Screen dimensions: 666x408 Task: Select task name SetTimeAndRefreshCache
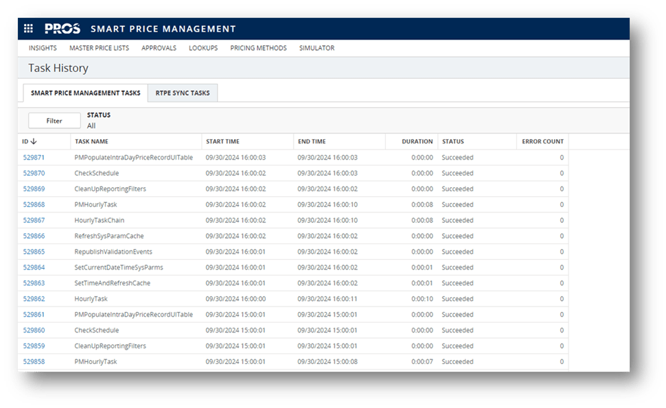coord(112,283)
